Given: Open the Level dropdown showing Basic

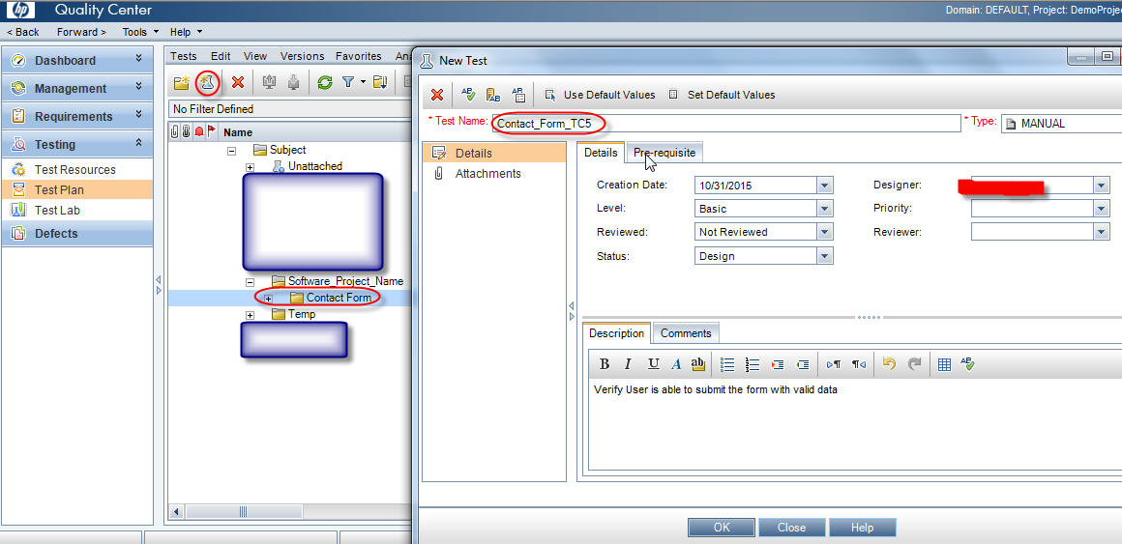Looking at the screenshot, I should (x=825, y=209).
